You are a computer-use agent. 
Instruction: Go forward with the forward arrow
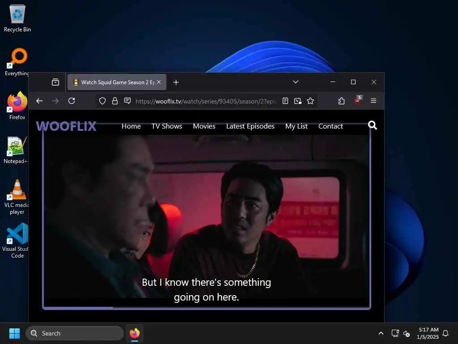click(55, 101)
